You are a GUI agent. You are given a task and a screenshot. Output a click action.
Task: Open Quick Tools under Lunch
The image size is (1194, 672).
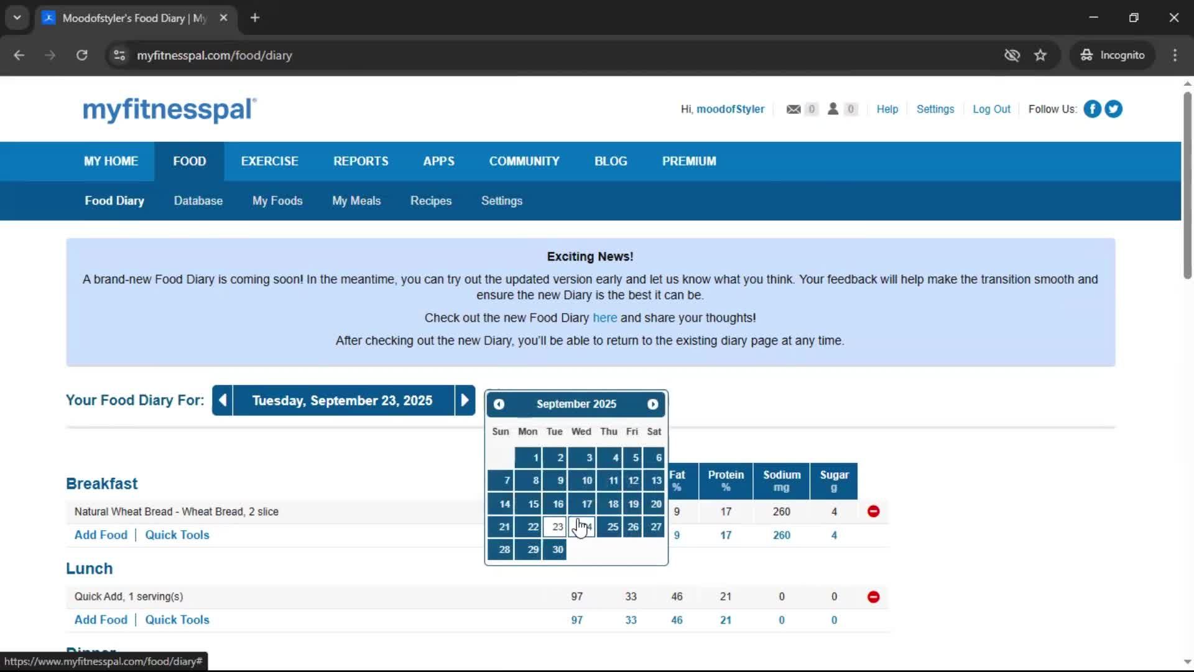pyautogui.click(x=177, y=620)
